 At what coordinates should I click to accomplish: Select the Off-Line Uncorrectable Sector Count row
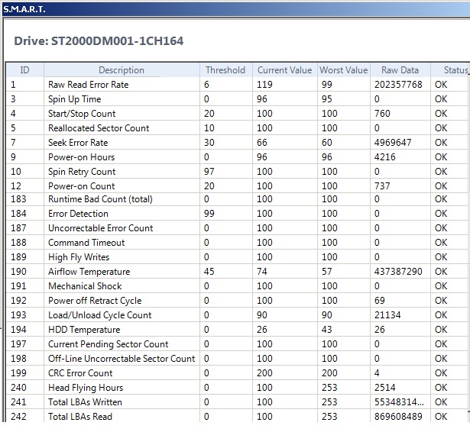point(238,359)
